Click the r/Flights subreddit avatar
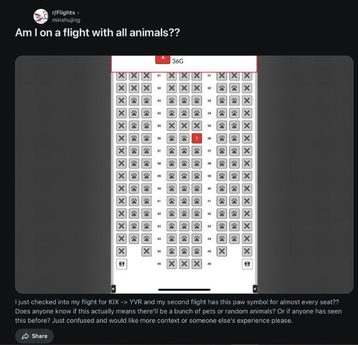This screenshot has width=358, height=345. 40,16
